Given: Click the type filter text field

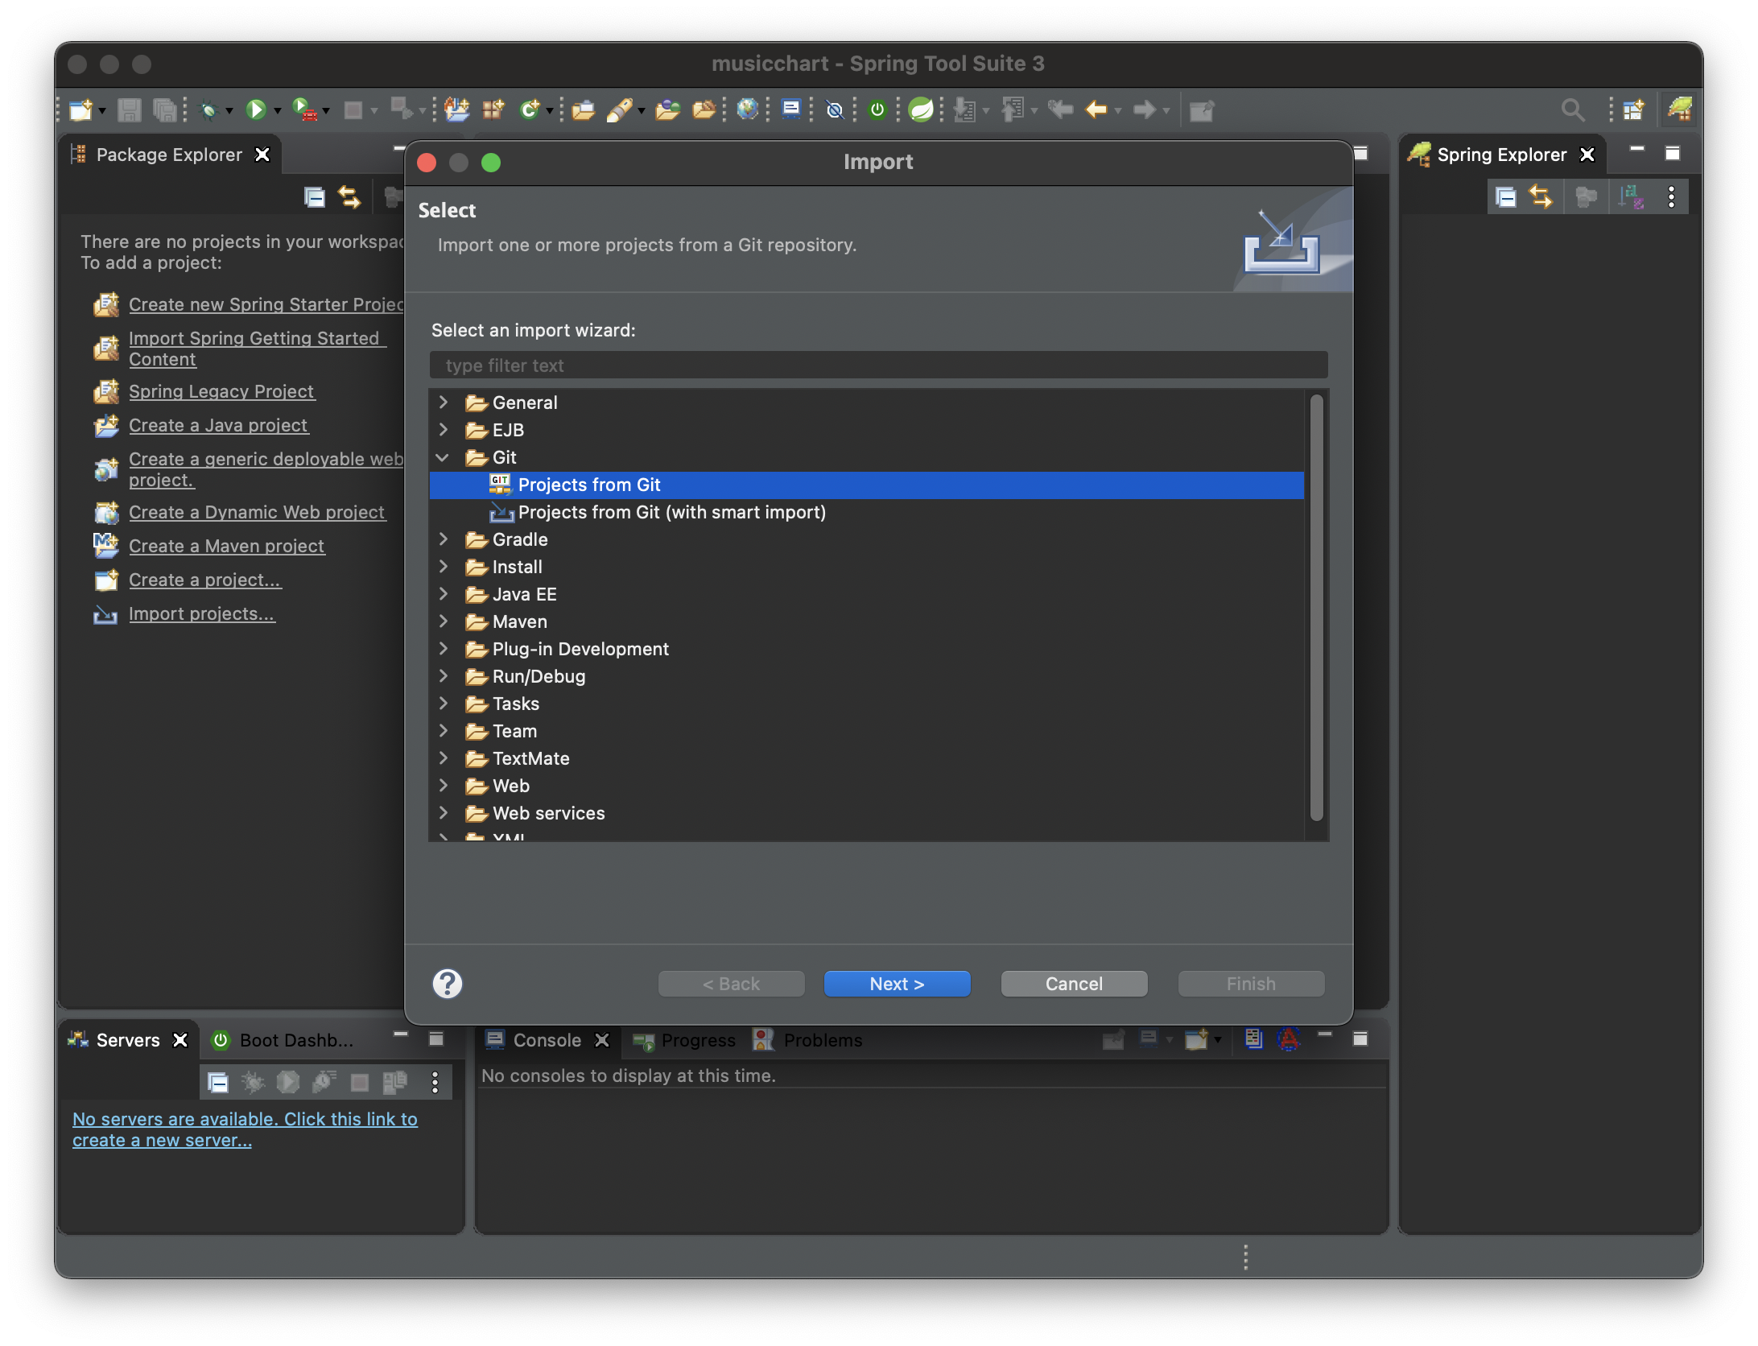Looking at the screenshot, I should pos(877,365).
